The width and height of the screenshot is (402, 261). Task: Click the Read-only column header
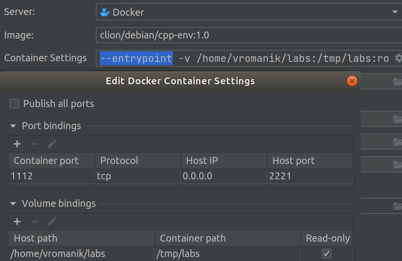click(x=327, y=238)
